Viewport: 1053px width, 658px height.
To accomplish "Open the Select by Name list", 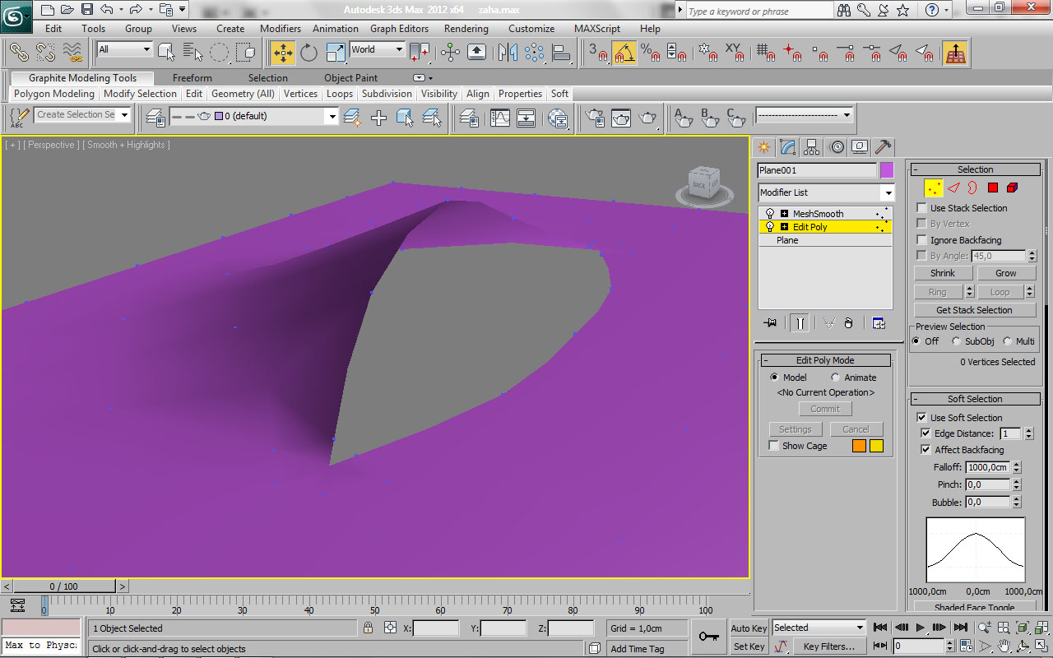I will pyautogui.click(x=193, y=53).
